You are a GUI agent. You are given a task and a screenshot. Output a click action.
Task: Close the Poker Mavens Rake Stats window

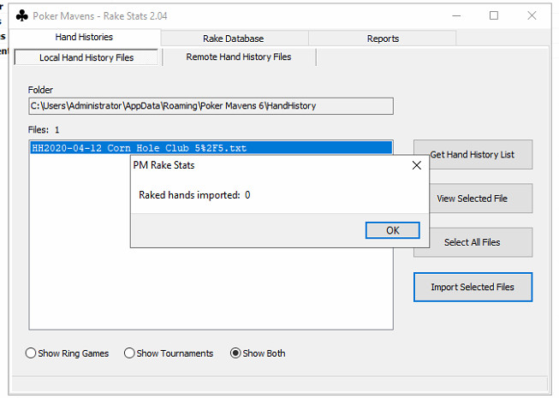point(532,15)
